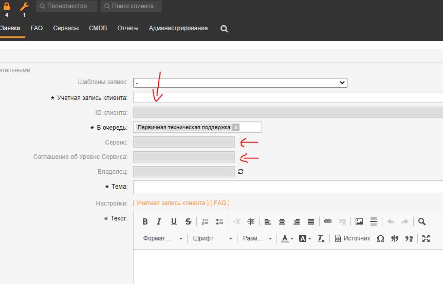Click the Тема subject input field

click(x=288, y=187)
